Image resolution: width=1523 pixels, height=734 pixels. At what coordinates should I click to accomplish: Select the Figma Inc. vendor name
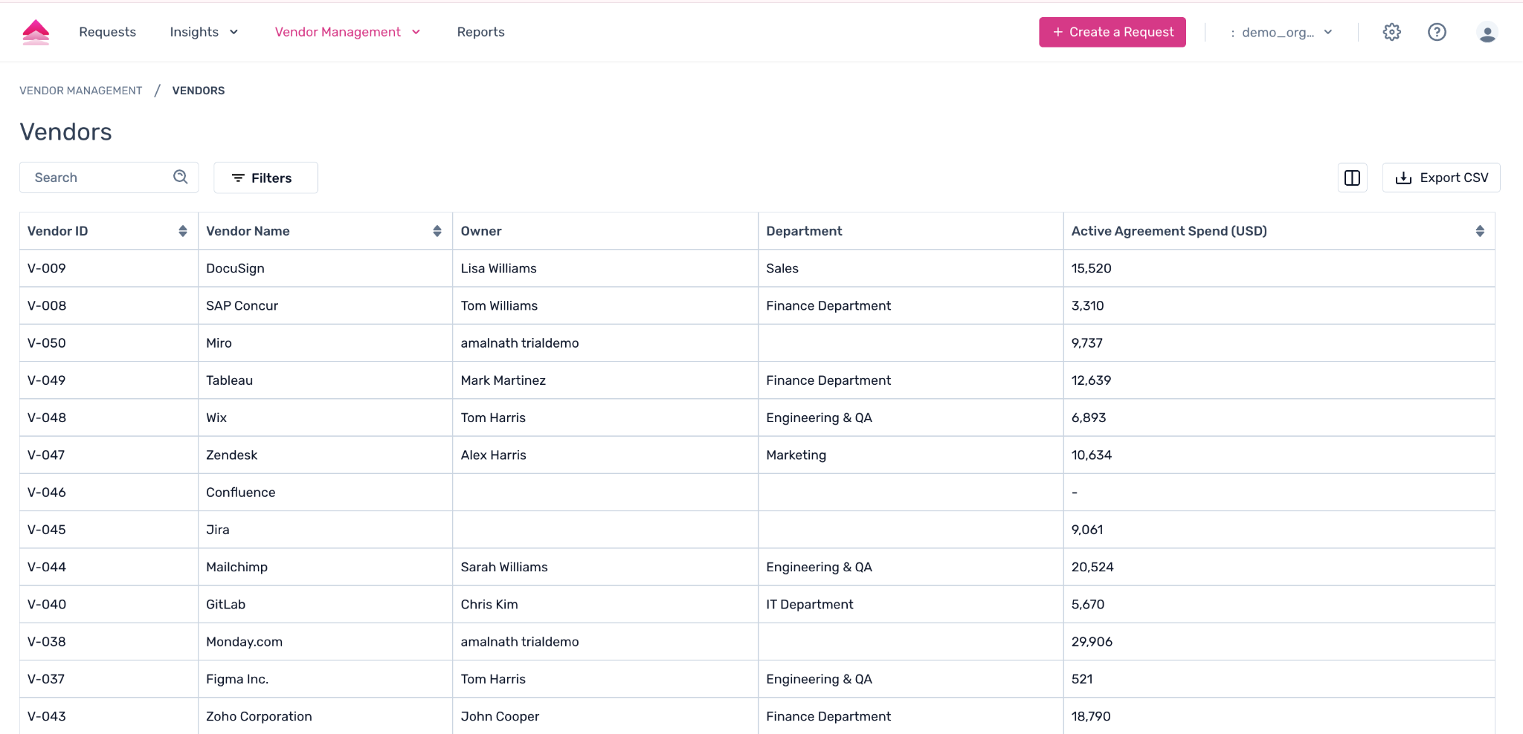[237, 679]
